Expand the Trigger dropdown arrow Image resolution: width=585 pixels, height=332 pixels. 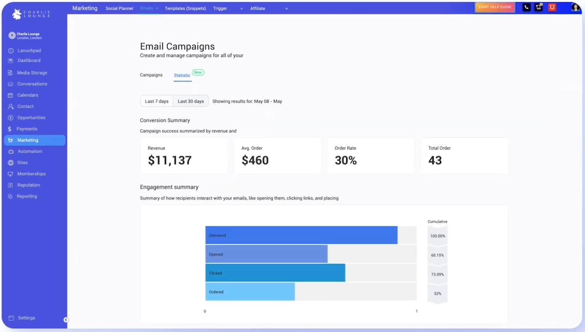pyautogui.click(x=241, y=9)
